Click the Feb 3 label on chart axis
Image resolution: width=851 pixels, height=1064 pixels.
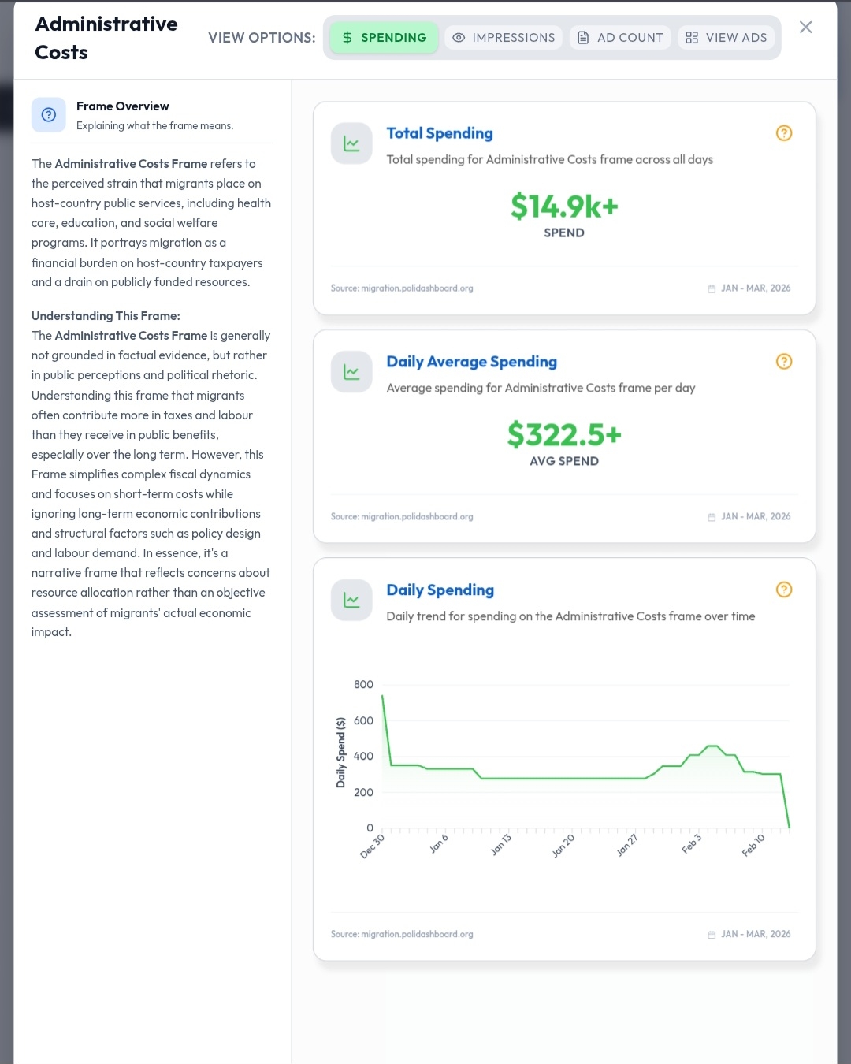(x=691, y=844)
